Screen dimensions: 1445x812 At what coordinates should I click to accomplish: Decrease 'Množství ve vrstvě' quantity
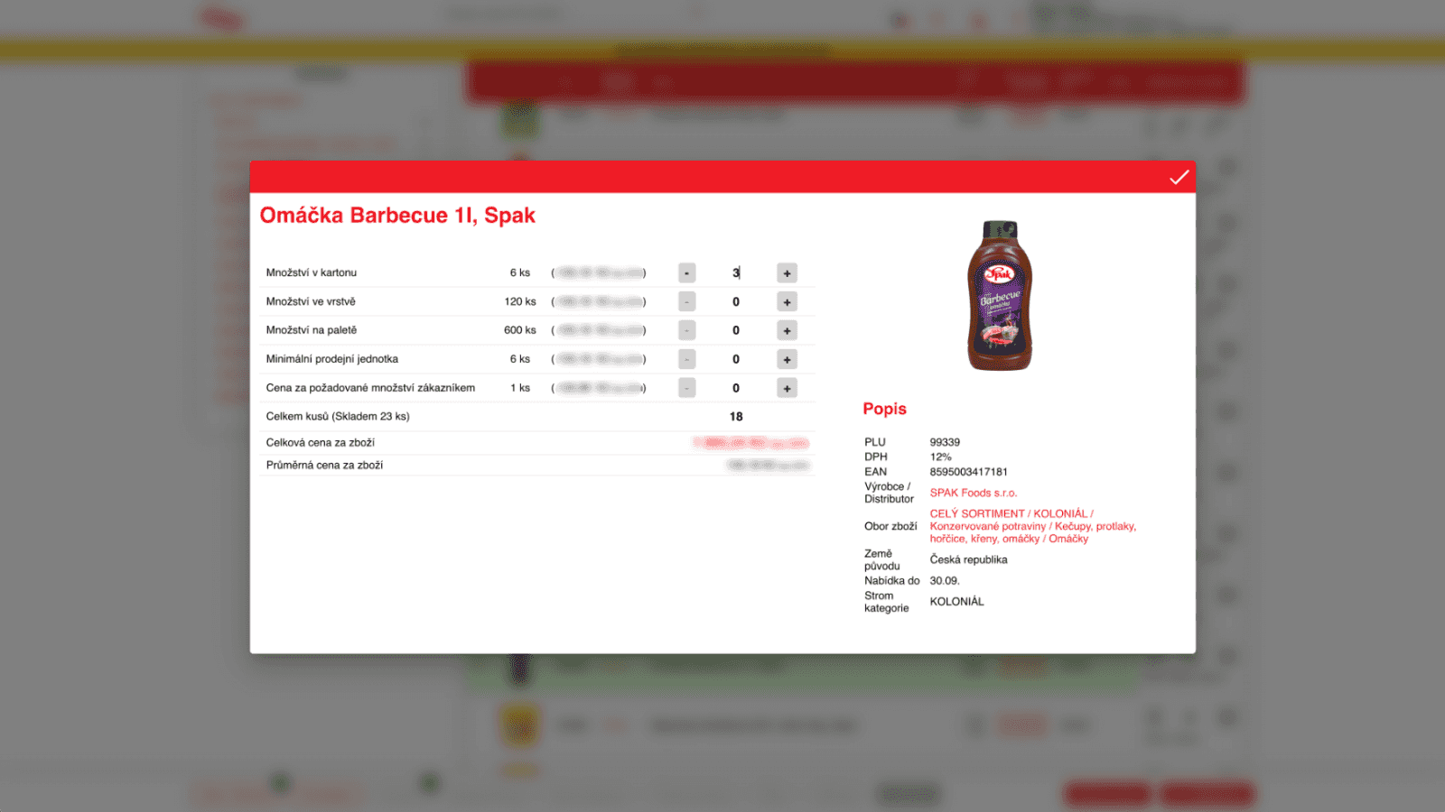point(686,301)
